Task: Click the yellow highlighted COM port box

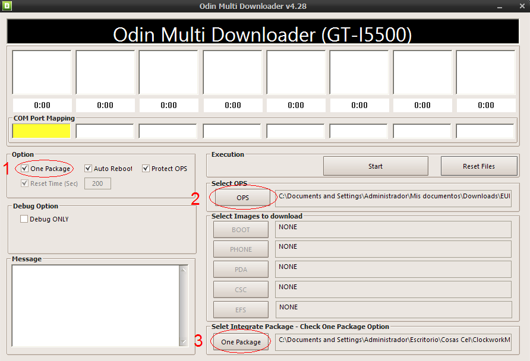Action: coord(40,131)
